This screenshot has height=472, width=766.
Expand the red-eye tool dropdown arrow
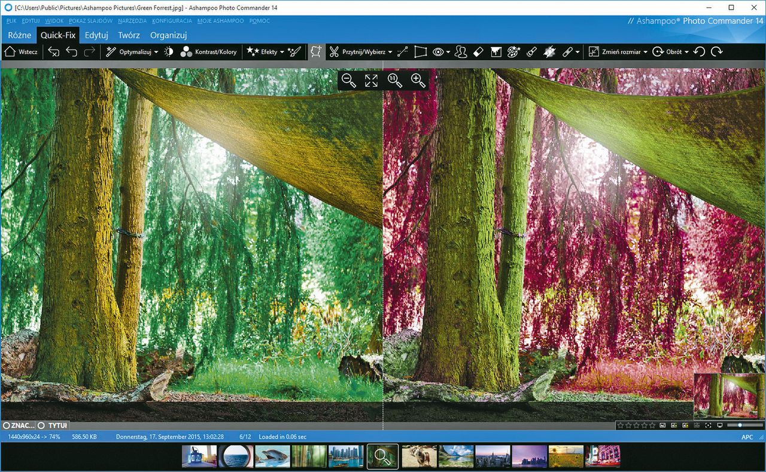point(448,52)
